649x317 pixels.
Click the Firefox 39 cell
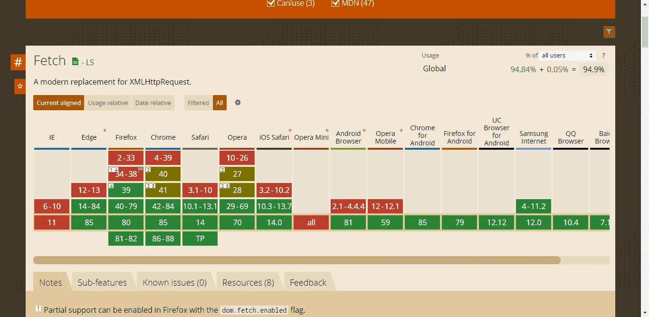(x=126, y=190)
